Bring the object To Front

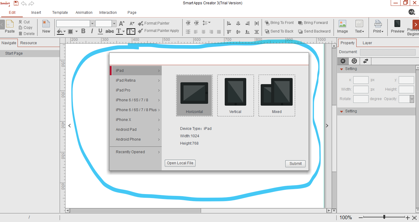(279, 23)
